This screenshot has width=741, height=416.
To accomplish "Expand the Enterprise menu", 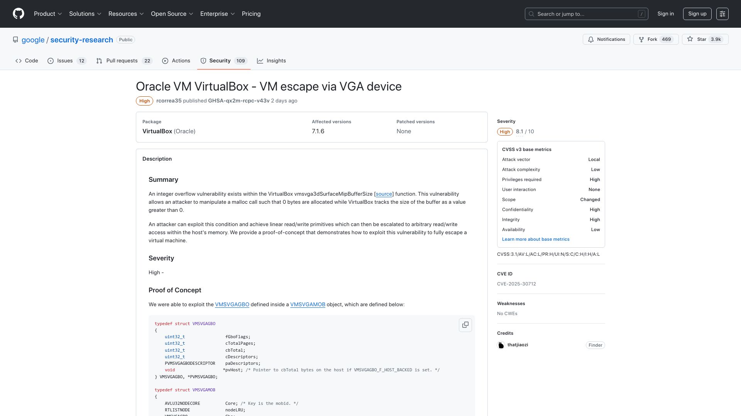I will pyautogui.click(x=218, y=14).
